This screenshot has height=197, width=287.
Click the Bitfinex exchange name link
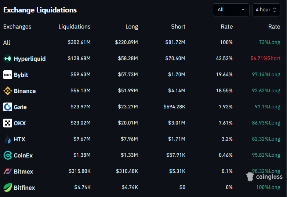coord(24,187)
